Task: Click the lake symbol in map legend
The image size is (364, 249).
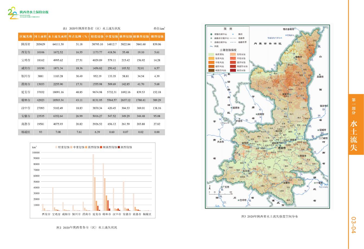Action: click(233, 34)
